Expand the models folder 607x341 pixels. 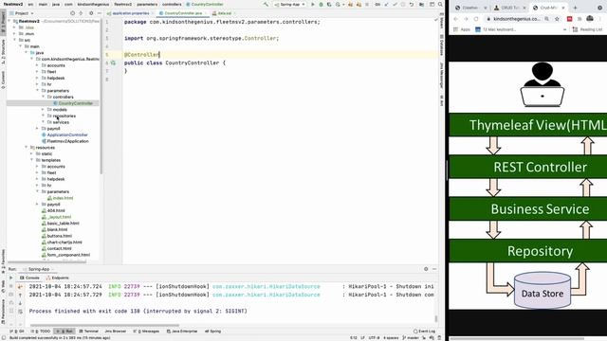tap(44, 110)
